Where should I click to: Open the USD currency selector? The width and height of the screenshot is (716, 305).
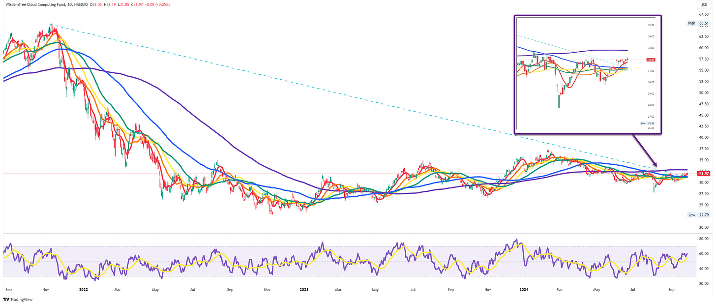coord(703,4)
